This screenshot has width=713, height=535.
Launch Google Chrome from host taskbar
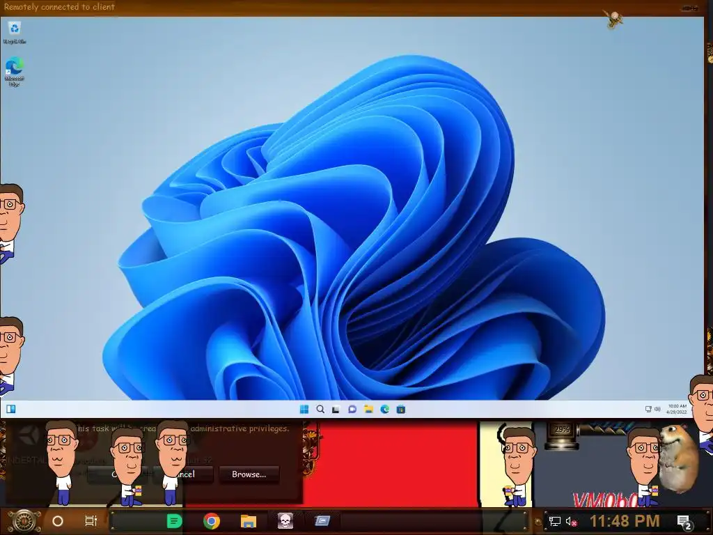(212, 521)
